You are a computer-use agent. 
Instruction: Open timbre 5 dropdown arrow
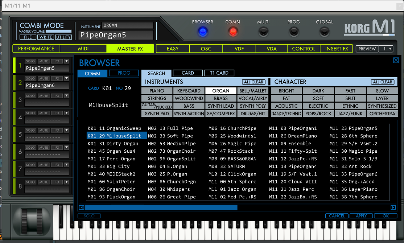(x=66, y=131)
